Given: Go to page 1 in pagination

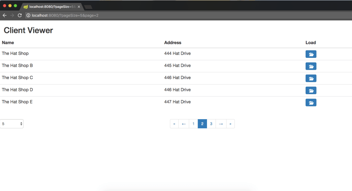Looking at the screenshot, I should (193, 124).
